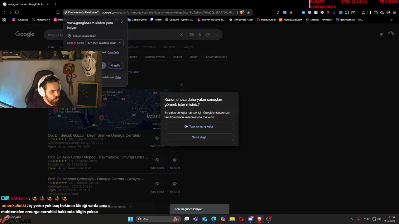
Task: Open File Explorer from taskbar
Action: [232, 219]
